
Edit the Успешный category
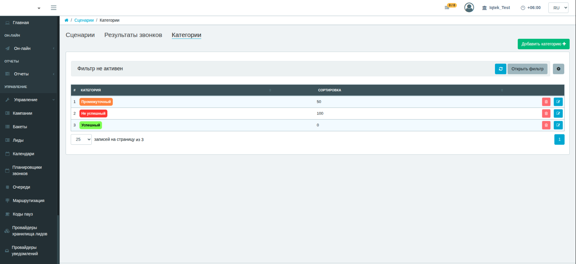(558, 125)
